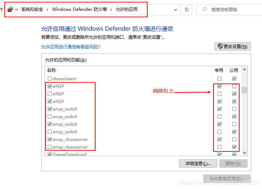This screenshot has width=262, height=189.
Task: Tick the unchecked ensp_vboxserver app checkbox
Action: pyautogui.click(x=50, y=147)
